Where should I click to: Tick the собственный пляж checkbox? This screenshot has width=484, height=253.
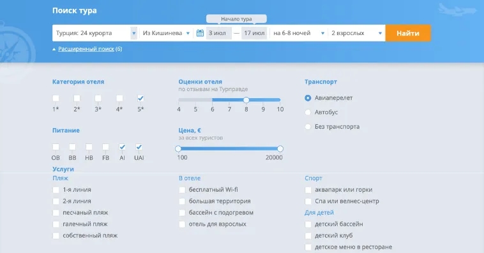pos(56,236)
